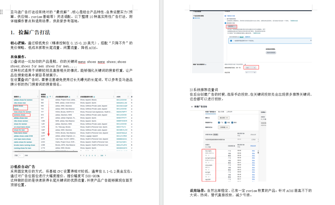
Task: Click the 'womens shoes' search term
Action: pos(20,115)
